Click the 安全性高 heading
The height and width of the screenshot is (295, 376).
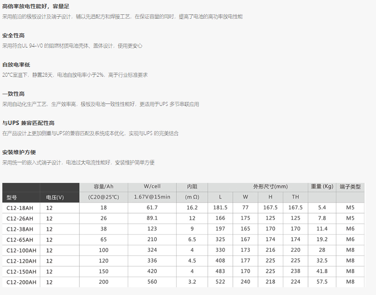click(x=14, y=36)
